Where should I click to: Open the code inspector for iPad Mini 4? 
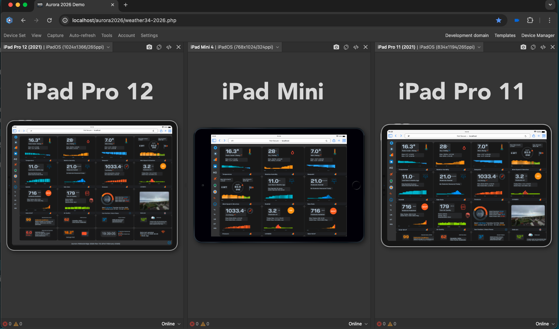(x=356, y=47)
